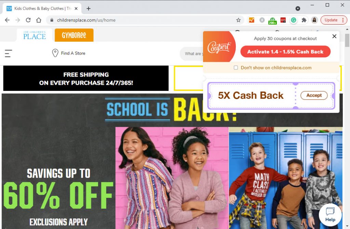Select The Children's Place tab
Screen dimensions: 350x229
(x=35, y=35)
